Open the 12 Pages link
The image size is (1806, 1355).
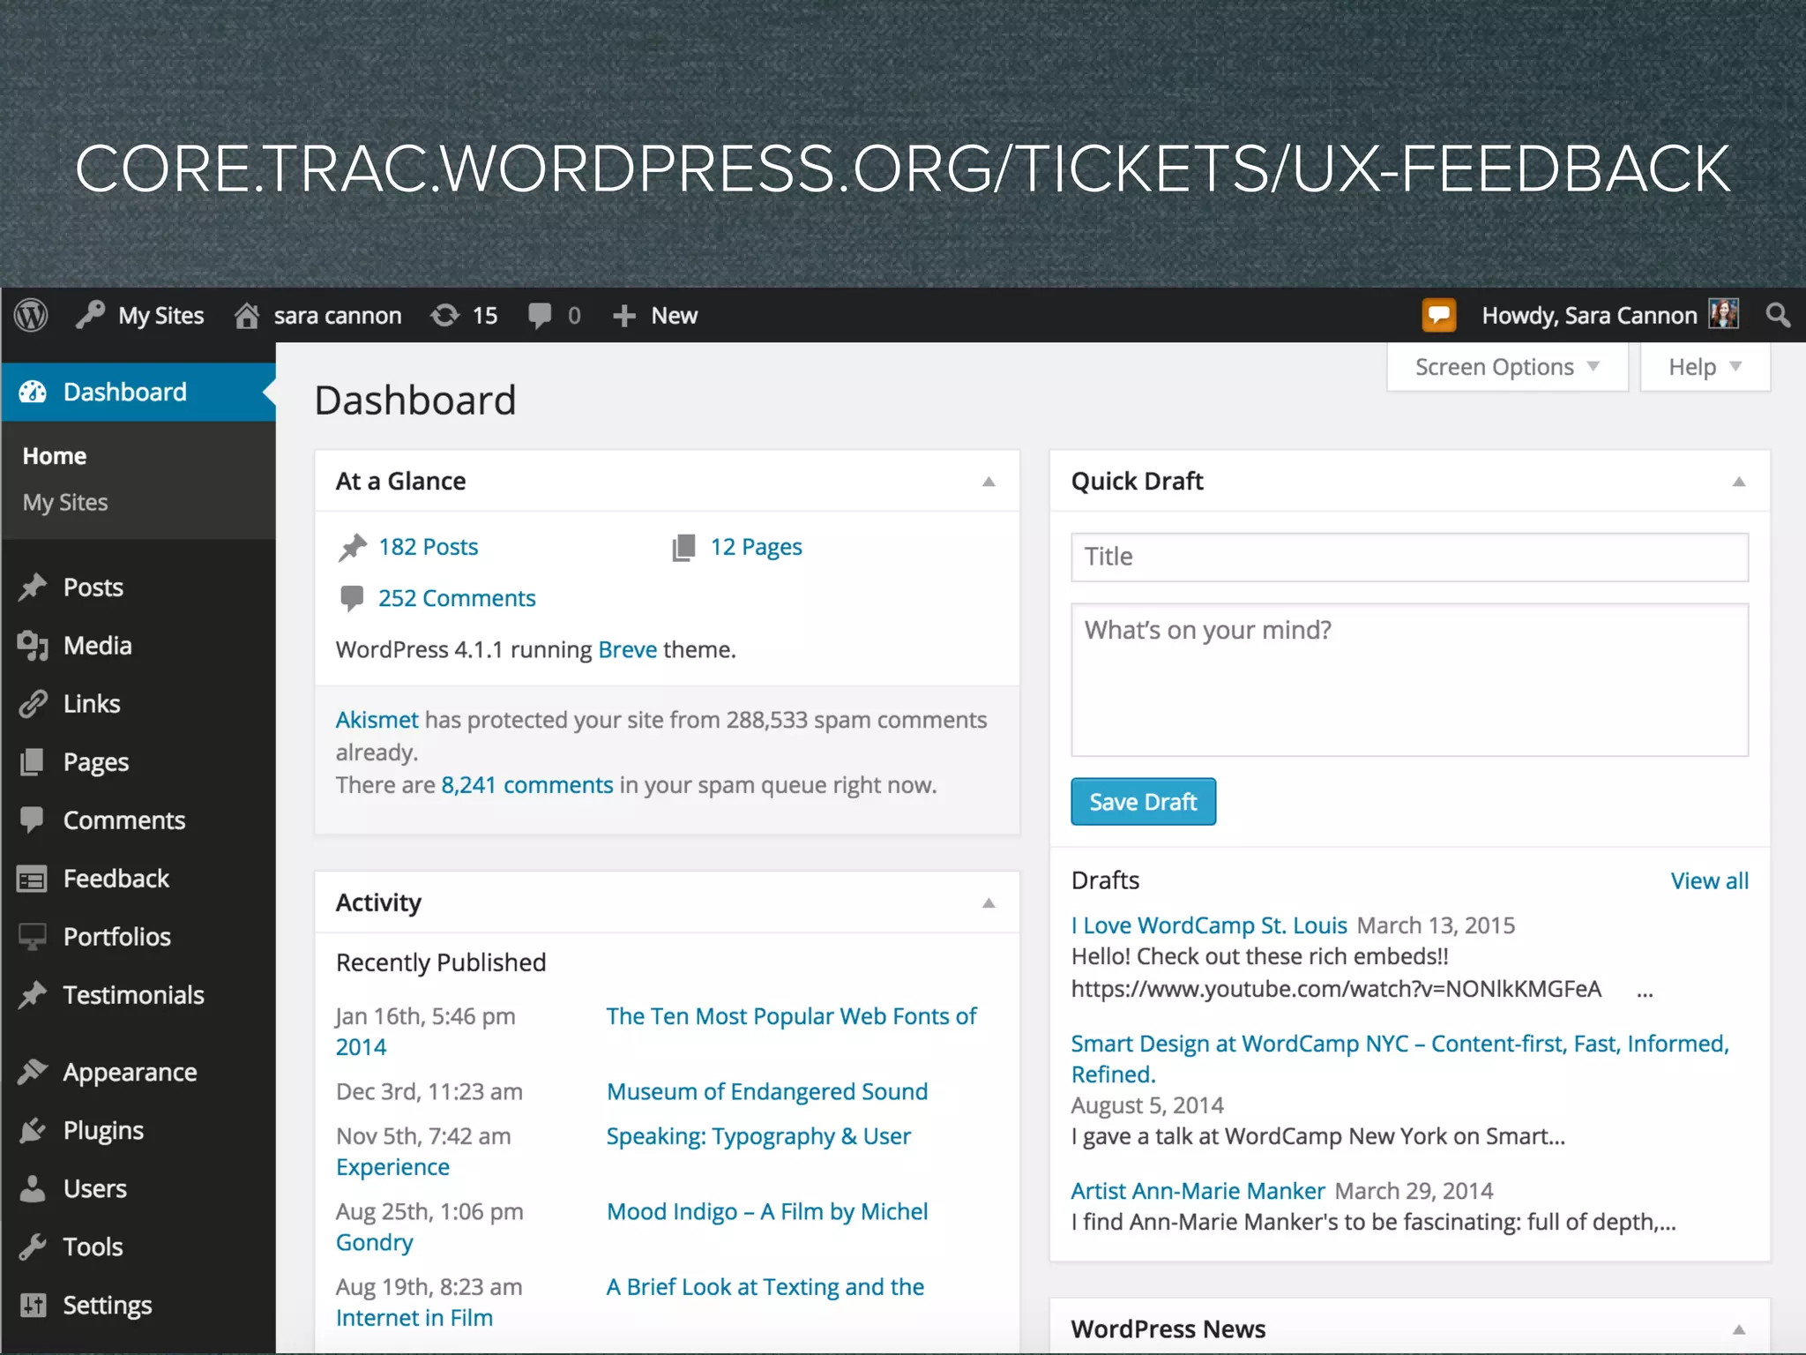[757, 548]
